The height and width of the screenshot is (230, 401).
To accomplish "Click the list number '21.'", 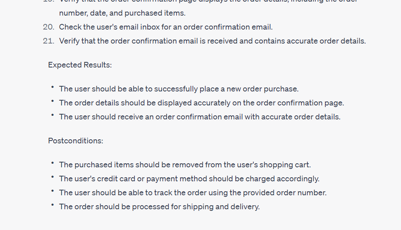I will coord(48,41).
